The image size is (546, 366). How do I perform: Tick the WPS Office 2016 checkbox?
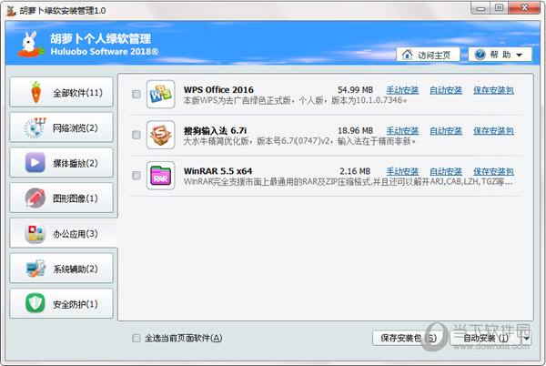(x=136, y=94)
